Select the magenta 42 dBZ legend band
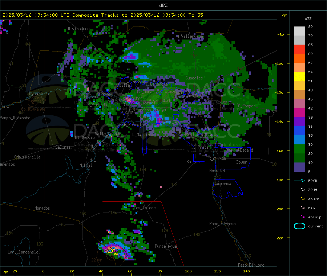The height and width of the screenshot is (276, 327). coord(299,112)
